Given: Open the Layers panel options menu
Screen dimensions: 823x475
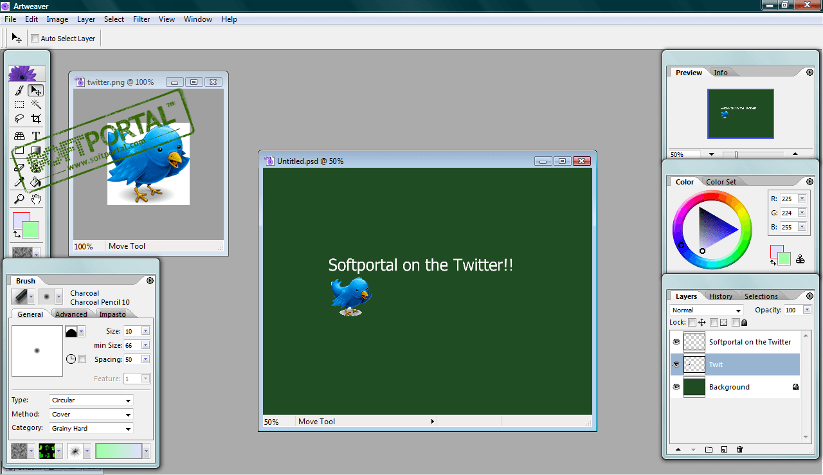Looking at the screenshot, I should pos(809,296).
